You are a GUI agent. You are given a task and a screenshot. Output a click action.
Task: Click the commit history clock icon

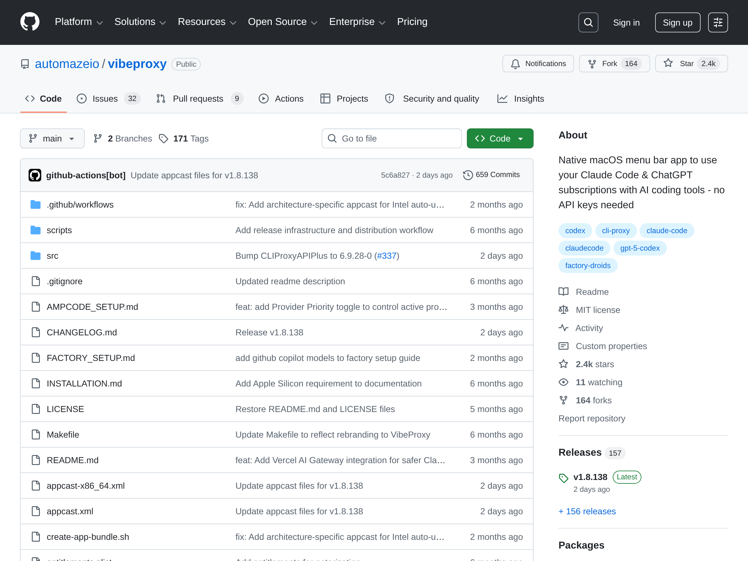click(468, 175)
